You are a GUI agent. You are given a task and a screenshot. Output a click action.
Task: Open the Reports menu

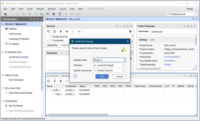point(40,9)
